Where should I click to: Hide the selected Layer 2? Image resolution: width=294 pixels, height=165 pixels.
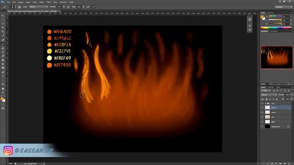[262, 107]
